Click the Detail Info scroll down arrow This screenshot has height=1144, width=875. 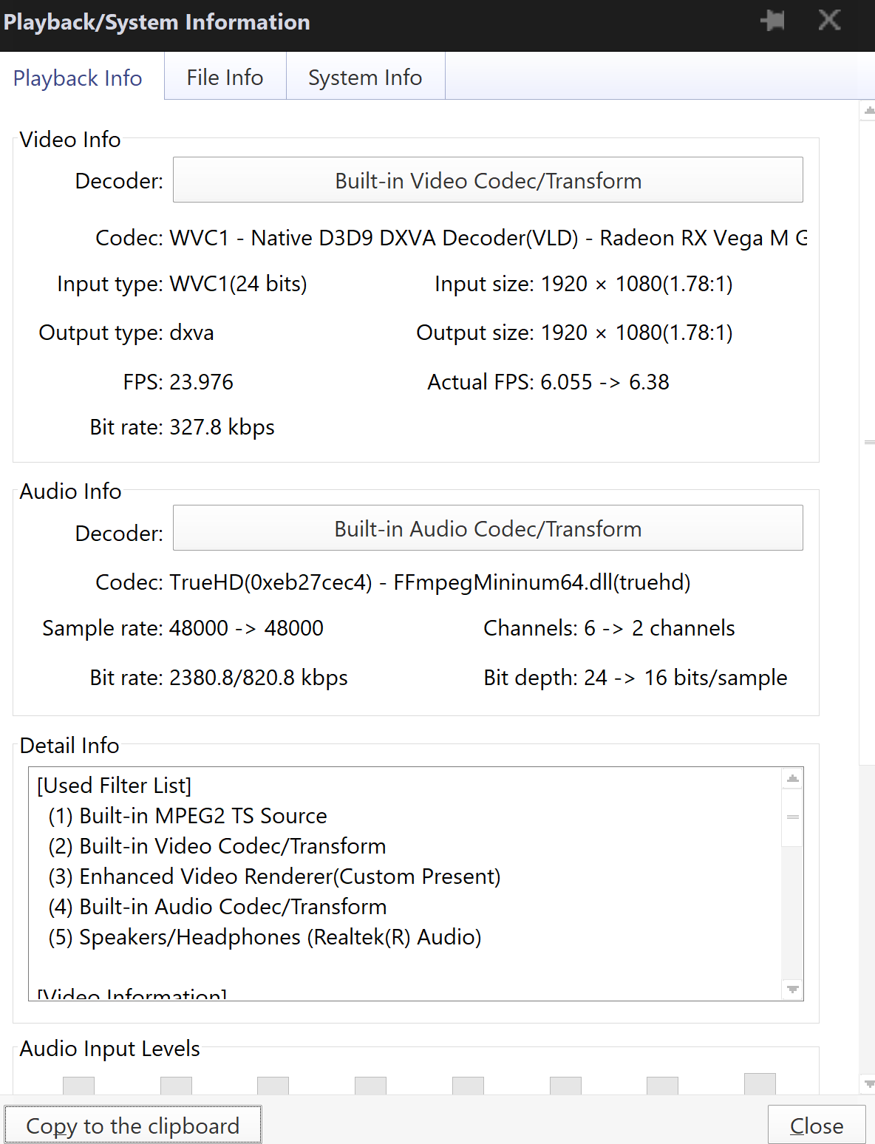[x=793, y=989]
